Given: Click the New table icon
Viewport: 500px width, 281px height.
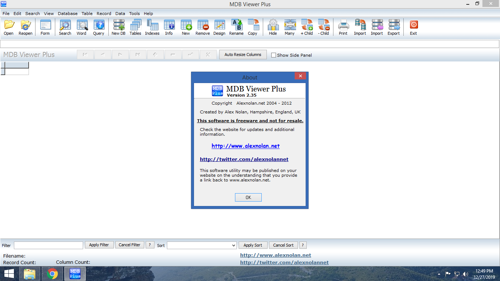Looking at the screenshot, I should [186, 25].
